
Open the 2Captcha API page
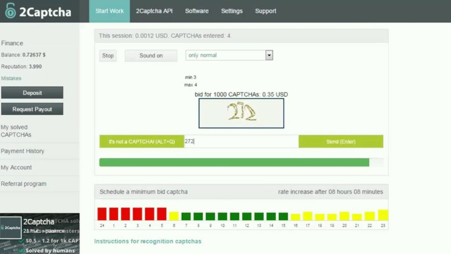tap(154, 11)
